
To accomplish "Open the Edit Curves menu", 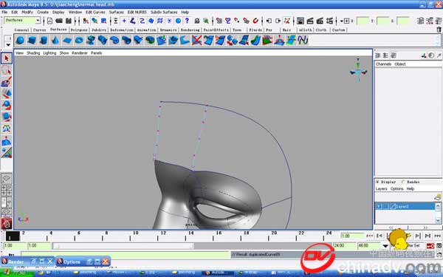I will pos(95,12).
